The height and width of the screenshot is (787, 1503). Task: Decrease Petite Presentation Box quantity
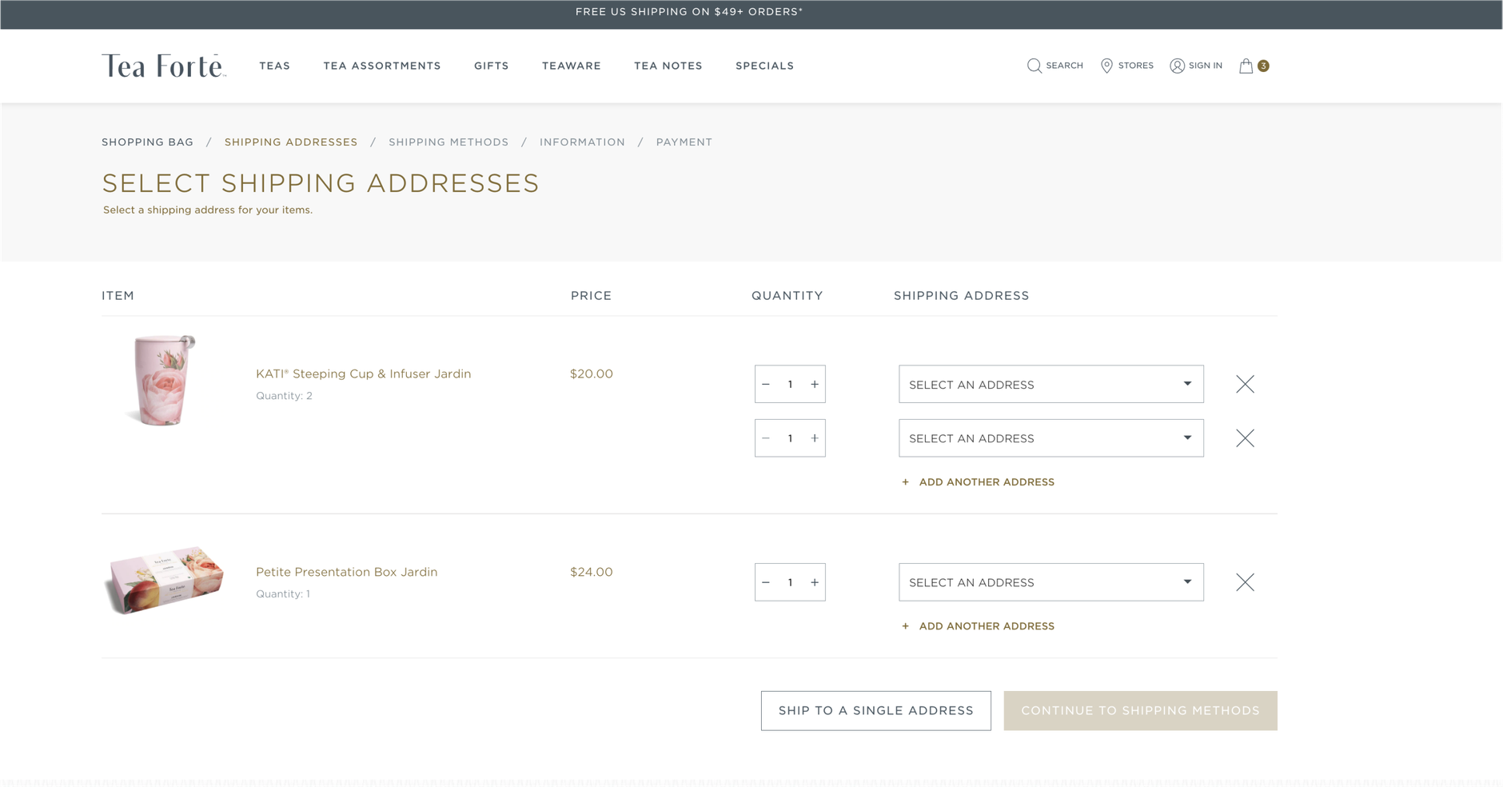tap(766, 581)
